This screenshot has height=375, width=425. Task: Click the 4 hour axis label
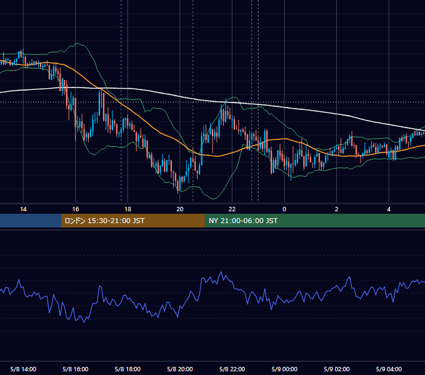point(389,209)
